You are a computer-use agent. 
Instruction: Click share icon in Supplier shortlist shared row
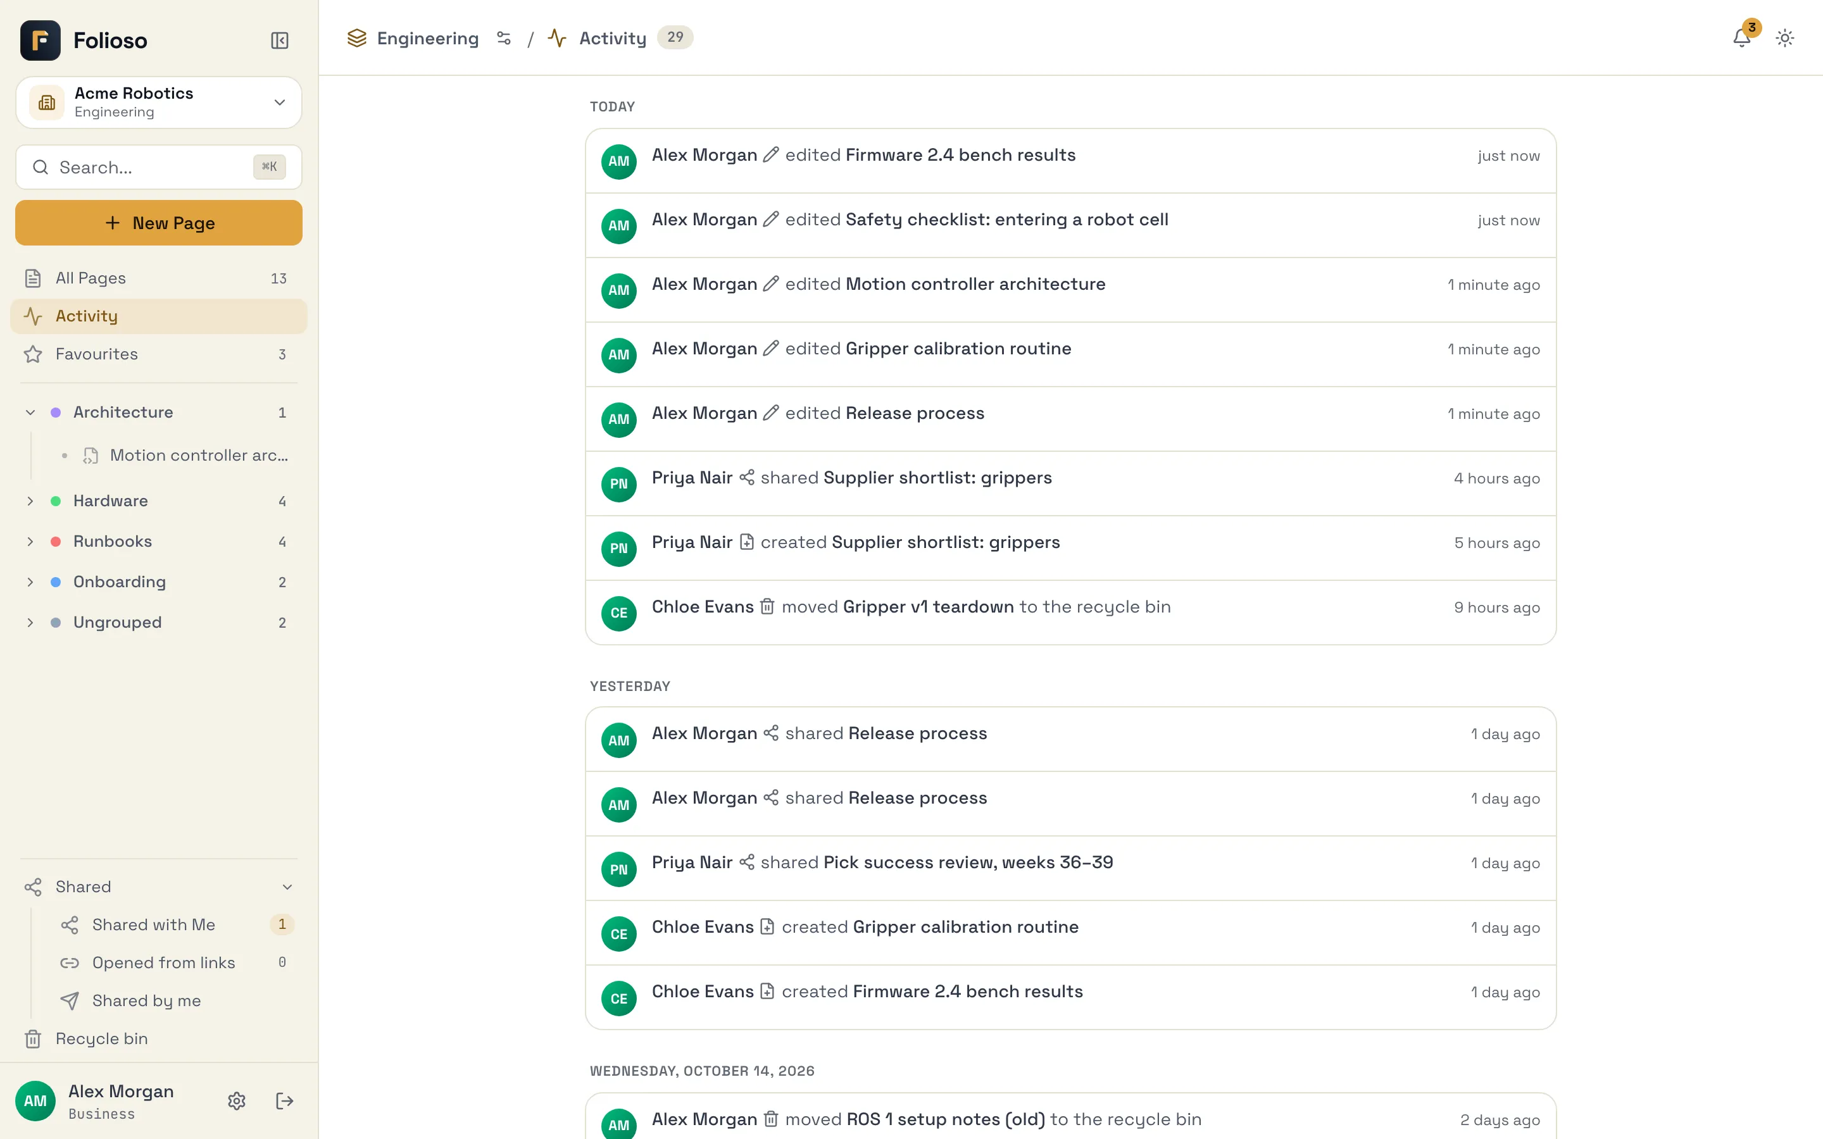pyautogui.click(x=746, y=478)
